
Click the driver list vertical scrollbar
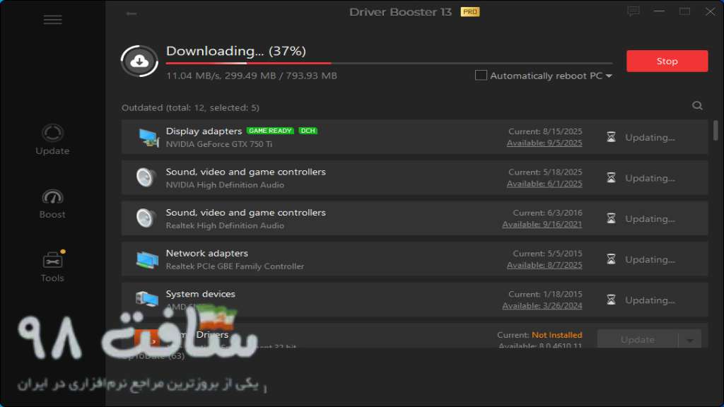coord(716,130)
